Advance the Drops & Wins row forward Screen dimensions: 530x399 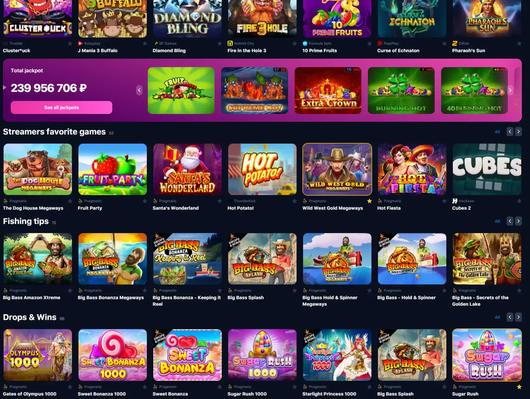click(x=518, y=317)
